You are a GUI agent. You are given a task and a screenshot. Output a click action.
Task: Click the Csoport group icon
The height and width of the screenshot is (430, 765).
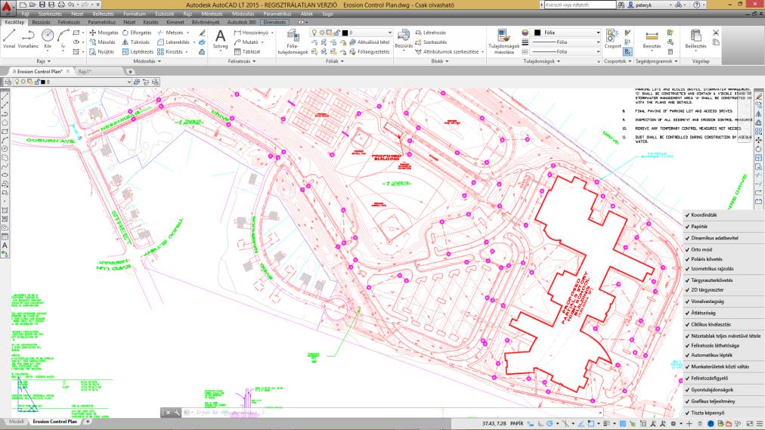pos(612,39)
